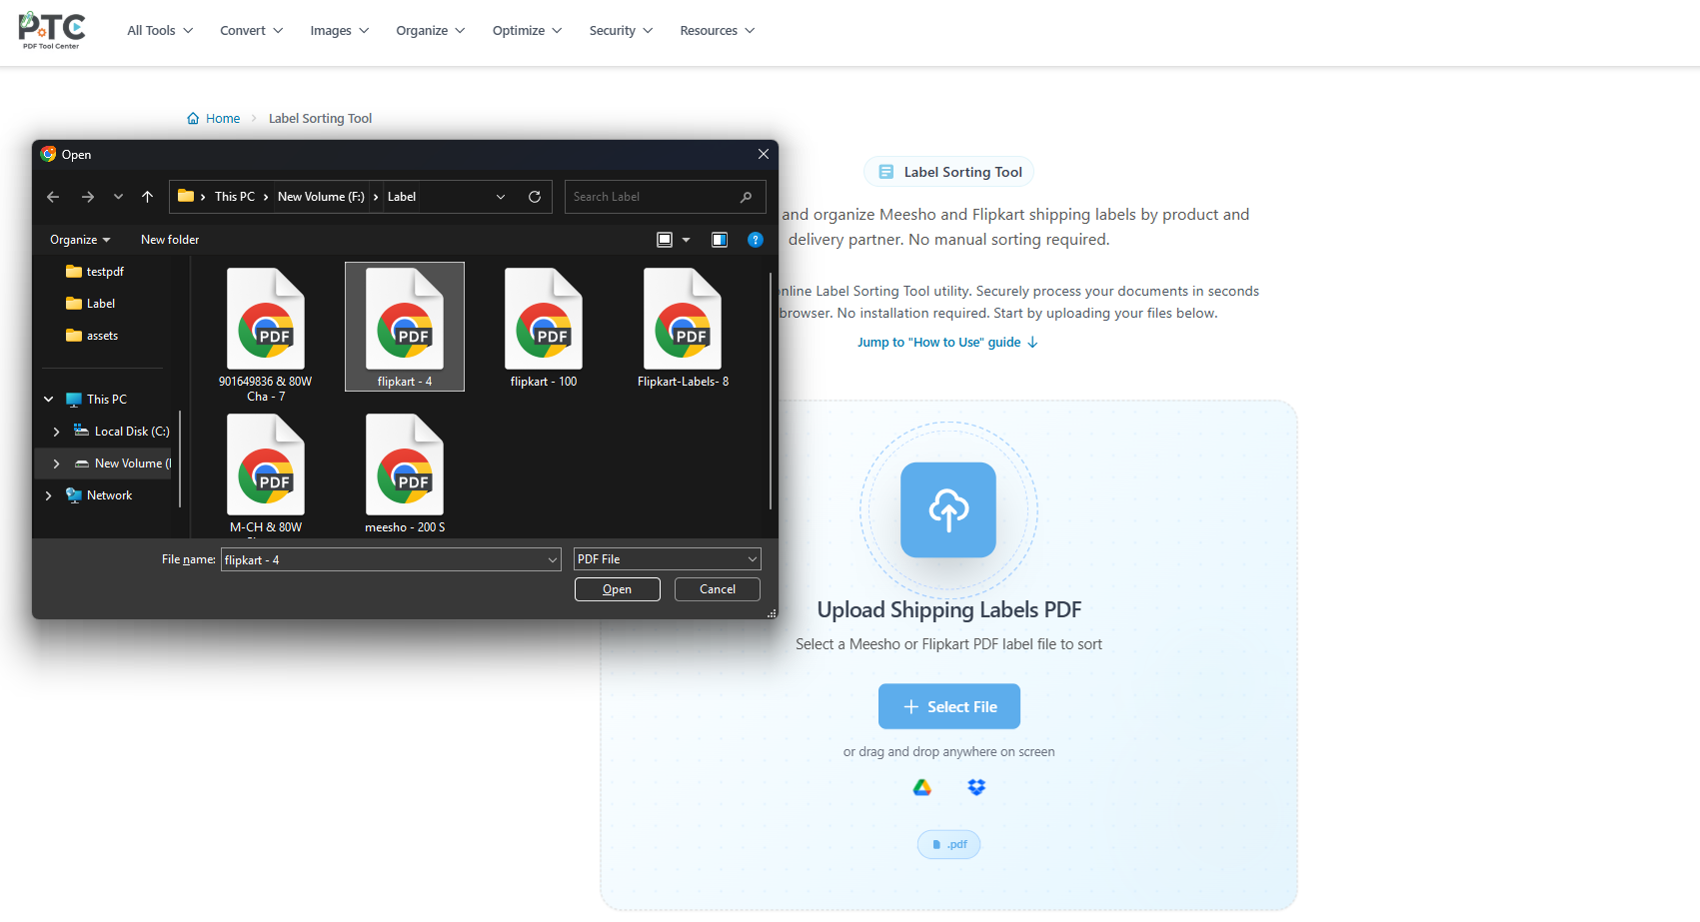Click the cloud upload icon
This screenshot has width=1700, height=922.
948,509
